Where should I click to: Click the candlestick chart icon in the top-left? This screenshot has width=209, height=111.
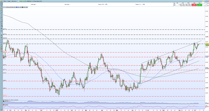[1, 1]
